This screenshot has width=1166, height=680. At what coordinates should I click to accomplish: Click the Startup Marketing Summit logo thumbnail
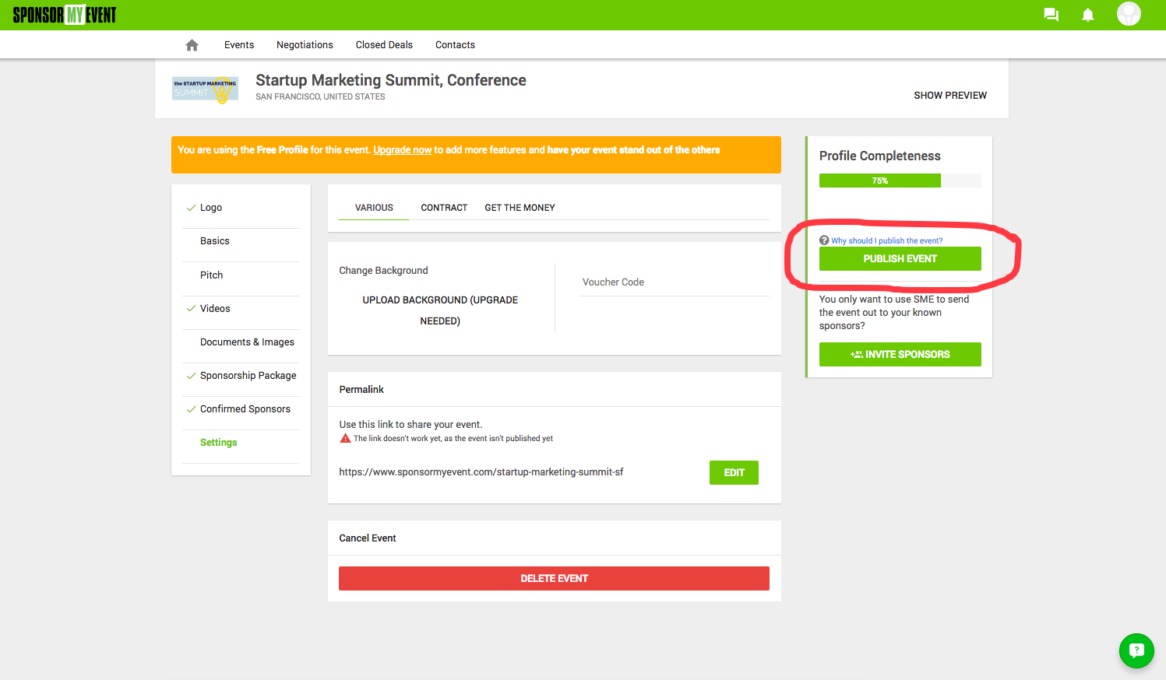206,89
